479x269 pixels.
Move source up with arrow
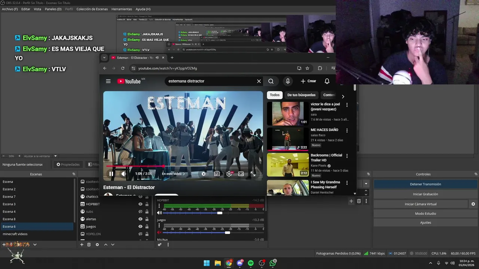pyautogui.click(x=106, y=244)
